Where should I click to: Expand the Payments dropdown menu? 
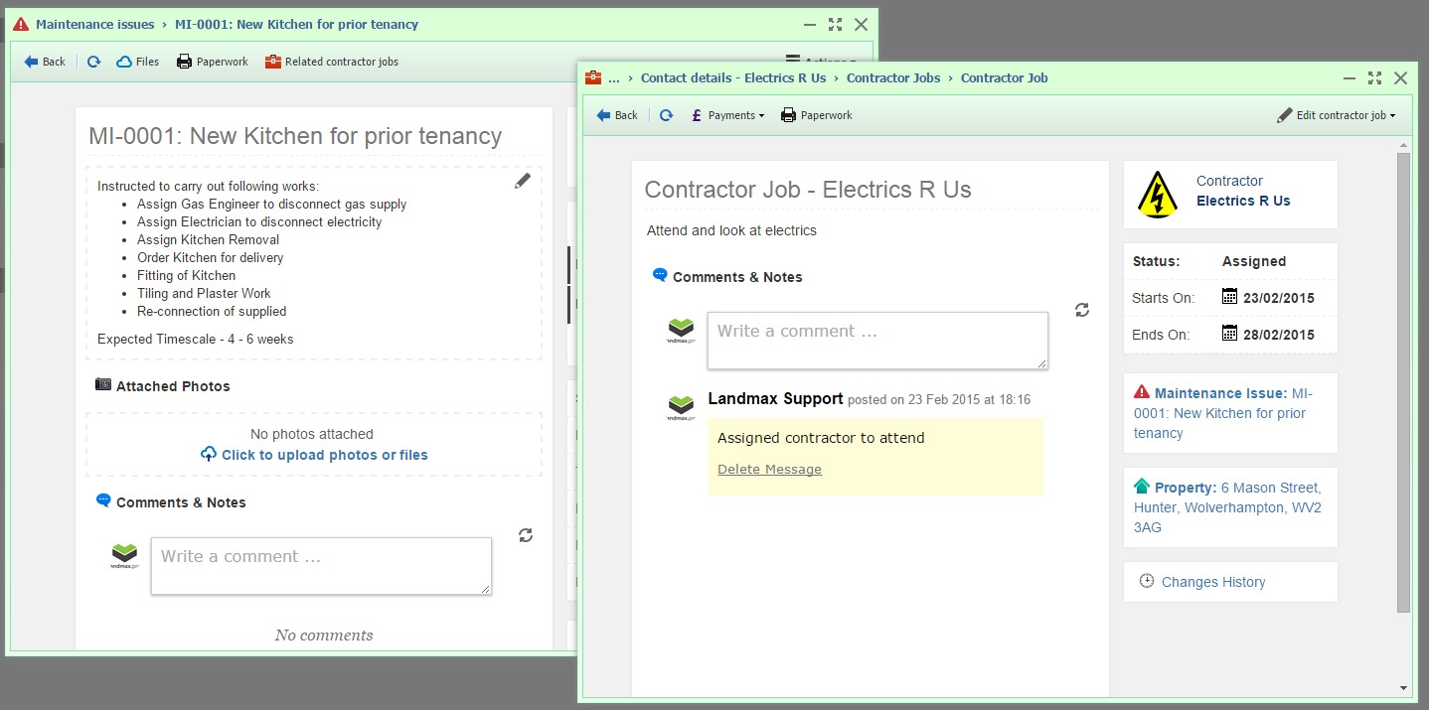tap(727, 115)
